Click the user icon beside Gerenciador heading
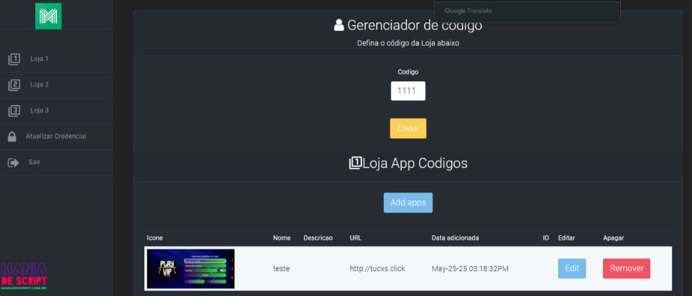Image resolution: width=692 pixels, height=296 pixels. pyautogui.click(x=339, y=26)
